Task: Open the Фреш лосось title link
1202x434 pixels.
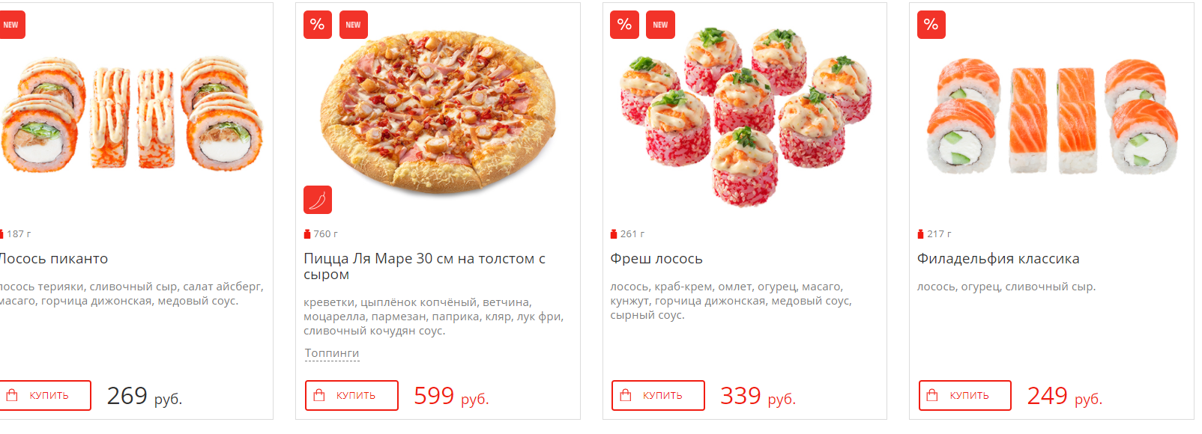Action: click(x=656, y=259)
